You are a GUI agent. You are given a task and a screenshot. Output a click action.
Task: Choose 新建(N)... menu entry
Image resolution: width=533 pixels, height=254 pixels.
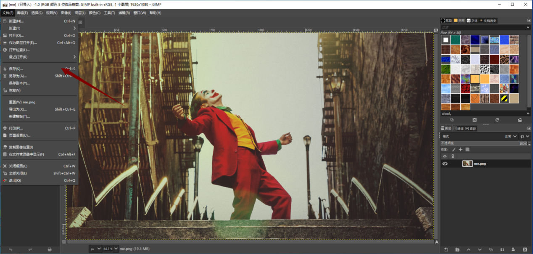coord(39,21)
